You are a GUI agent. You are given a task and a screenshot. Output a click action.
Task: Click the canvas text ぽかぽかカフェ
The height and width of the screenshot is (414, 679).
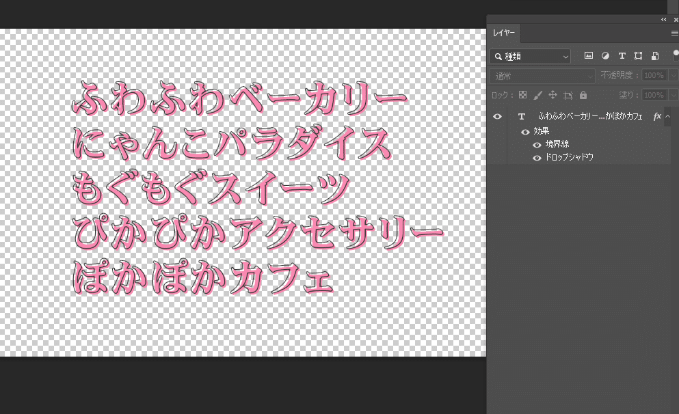pyautogui.click(x=202, y=278)
